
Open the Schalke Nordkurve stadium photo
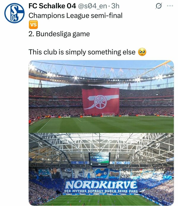[101, 169]
